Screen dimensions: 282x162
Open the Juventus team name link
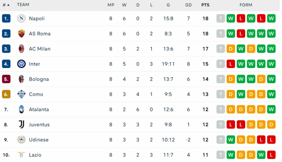point(39,125)
